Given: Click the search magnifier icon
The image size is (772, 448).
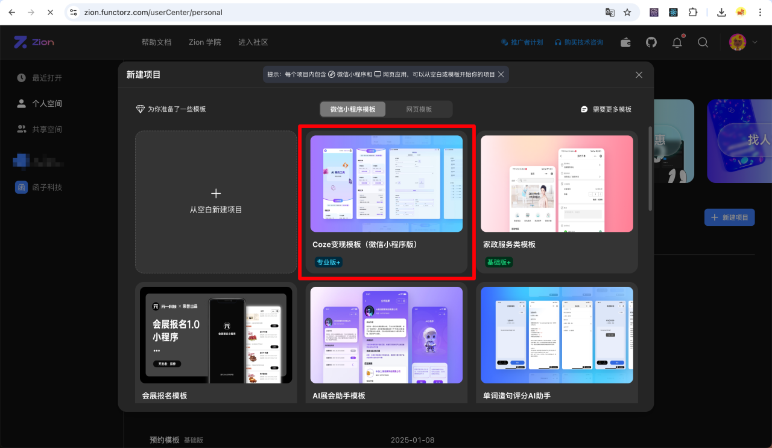Looking at the screenshot, I should (703, 42).
